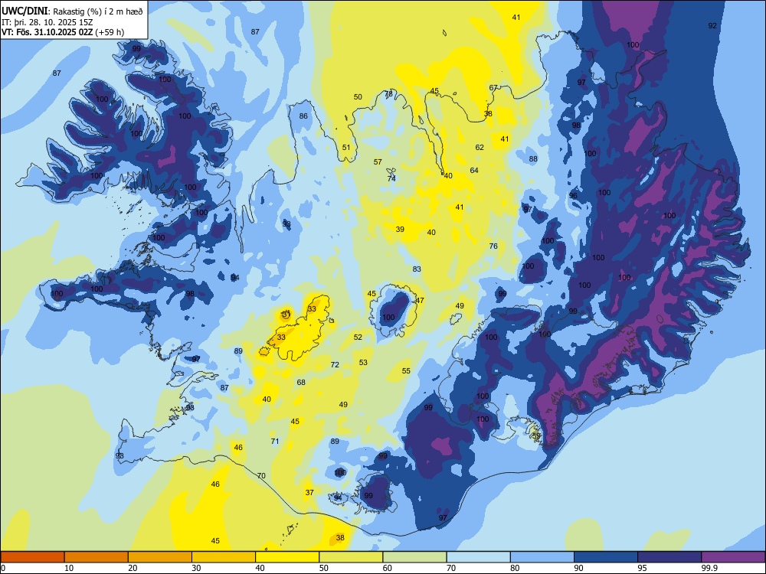The image size is (766, 574).
Task: Click the legend tick label '10'
Action: [69, 568]
